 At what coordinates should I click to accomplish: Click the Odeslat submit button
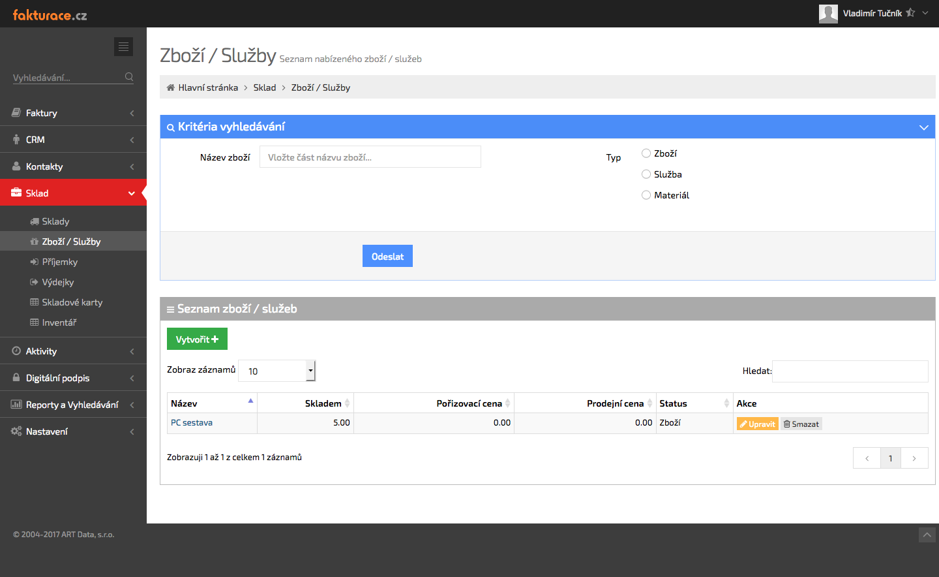pyautogui.click(x=387, y=257)
